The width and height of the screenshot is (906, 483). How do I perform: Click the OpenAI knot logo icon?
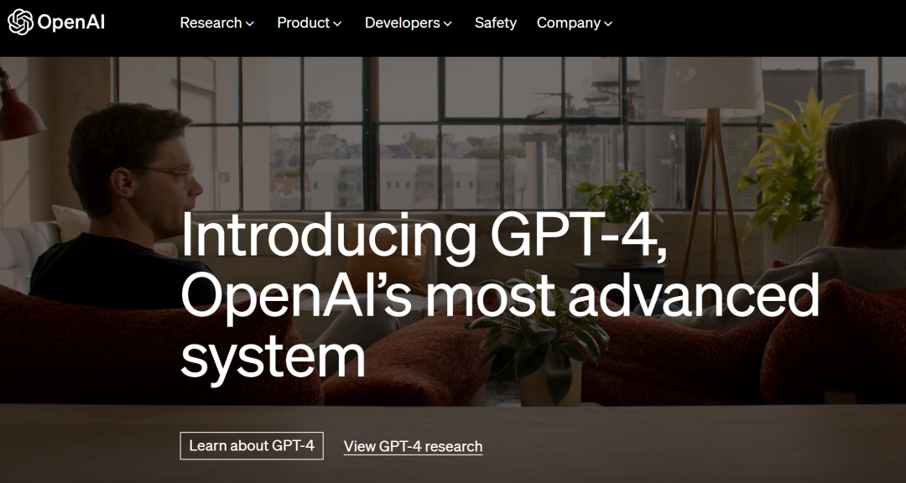[x=20, y=23]
